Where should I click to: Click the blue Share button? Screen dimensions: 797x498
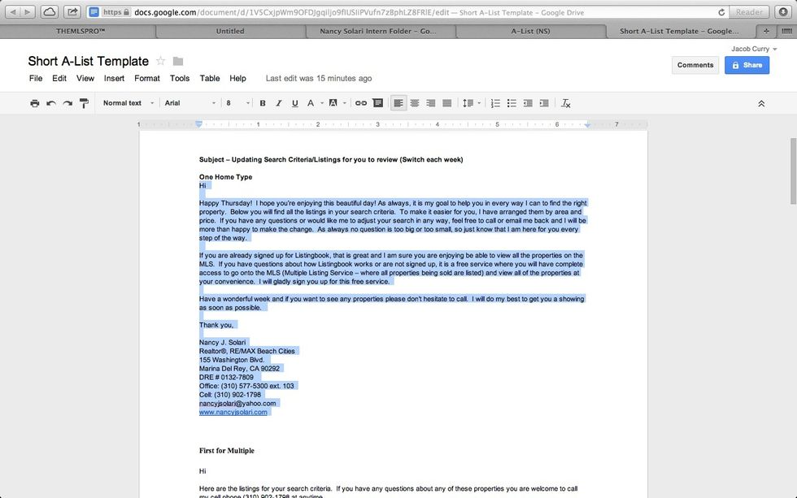tap(747, 65)
